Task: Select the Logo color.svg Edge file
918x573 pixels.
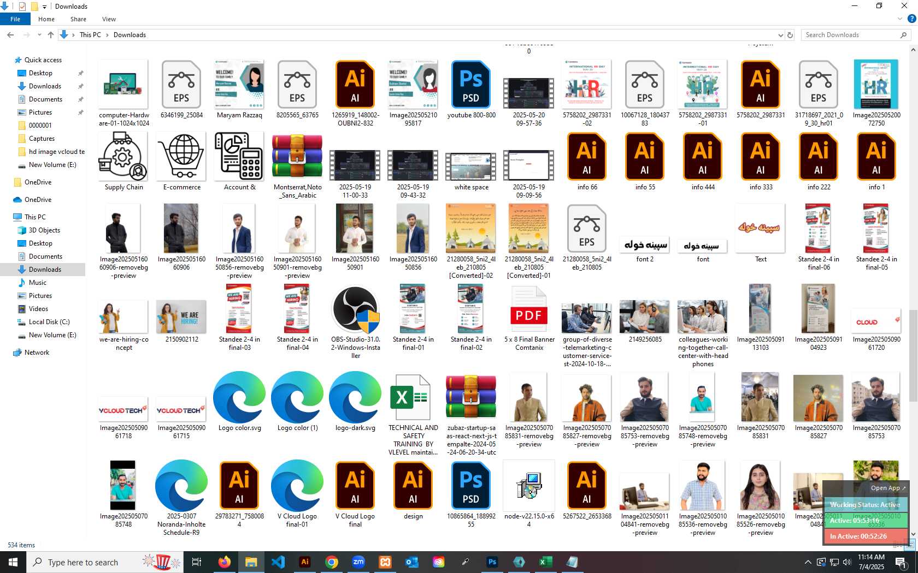Action: pos(239,402)
